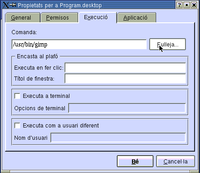Toggle Executa com a usuari diferent

click(17, 126)
